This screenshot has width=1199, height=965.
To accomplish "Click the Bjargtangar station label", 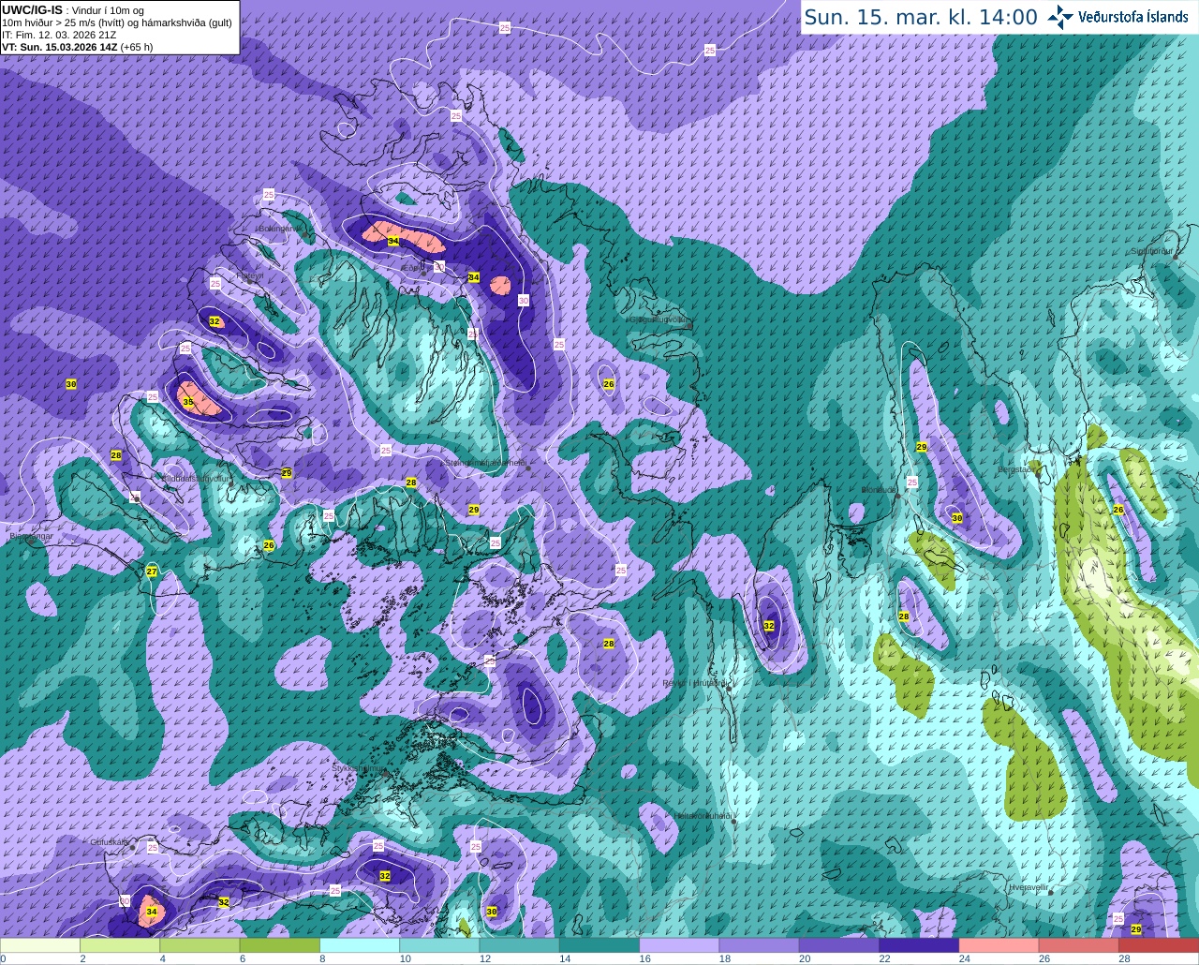I will pyautogui.click(x=31, y=538).
